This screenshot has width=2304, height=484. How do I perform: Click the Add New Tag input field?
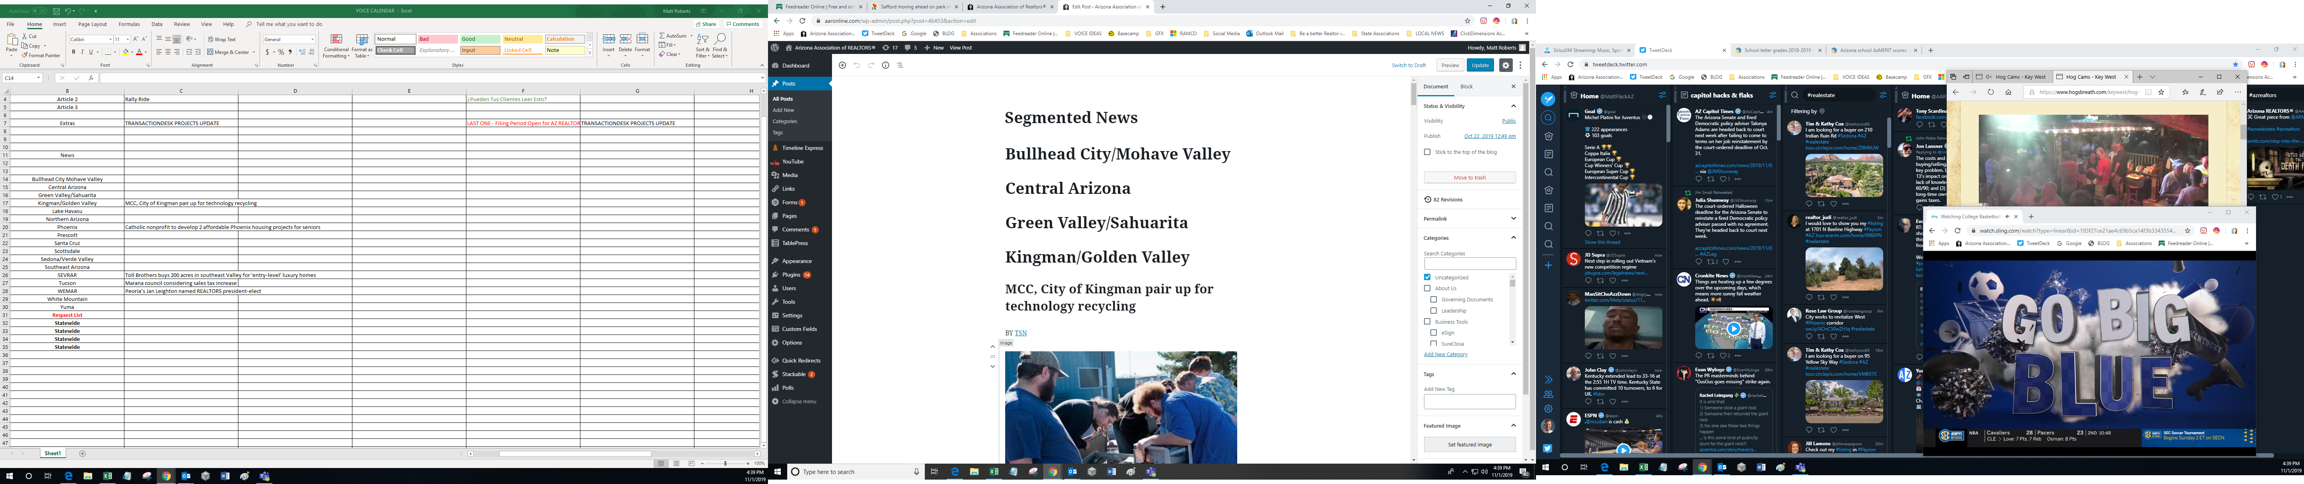(1470, 402)
